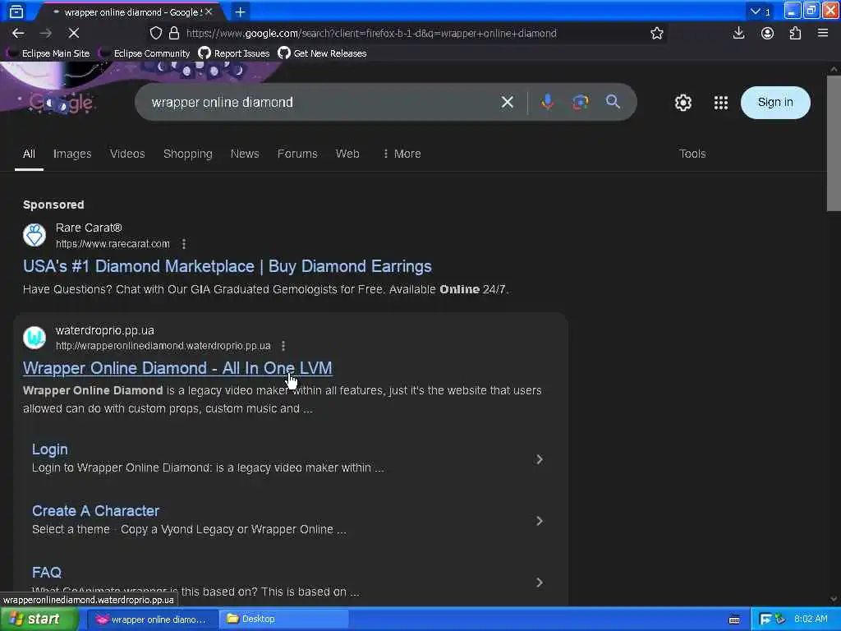Image resolution: width=841 pixels, height=631 pixels.
Task: Click the Rare Carat favicon icon
Action: tap(34, 235)
